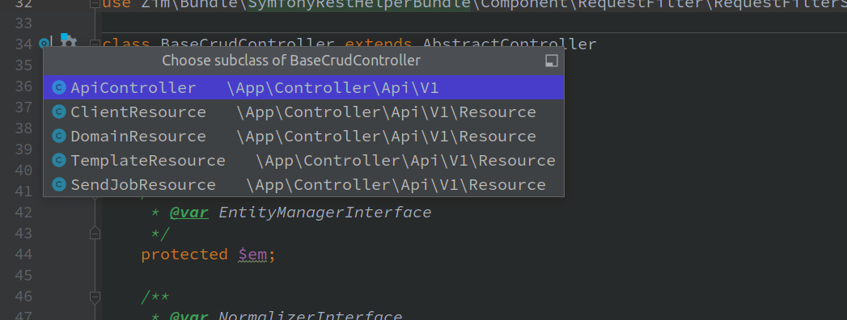This screenshot has height=320, width=847.
Task: Set a breakpoint next to line number 45
Action: (x=44, y=276)
